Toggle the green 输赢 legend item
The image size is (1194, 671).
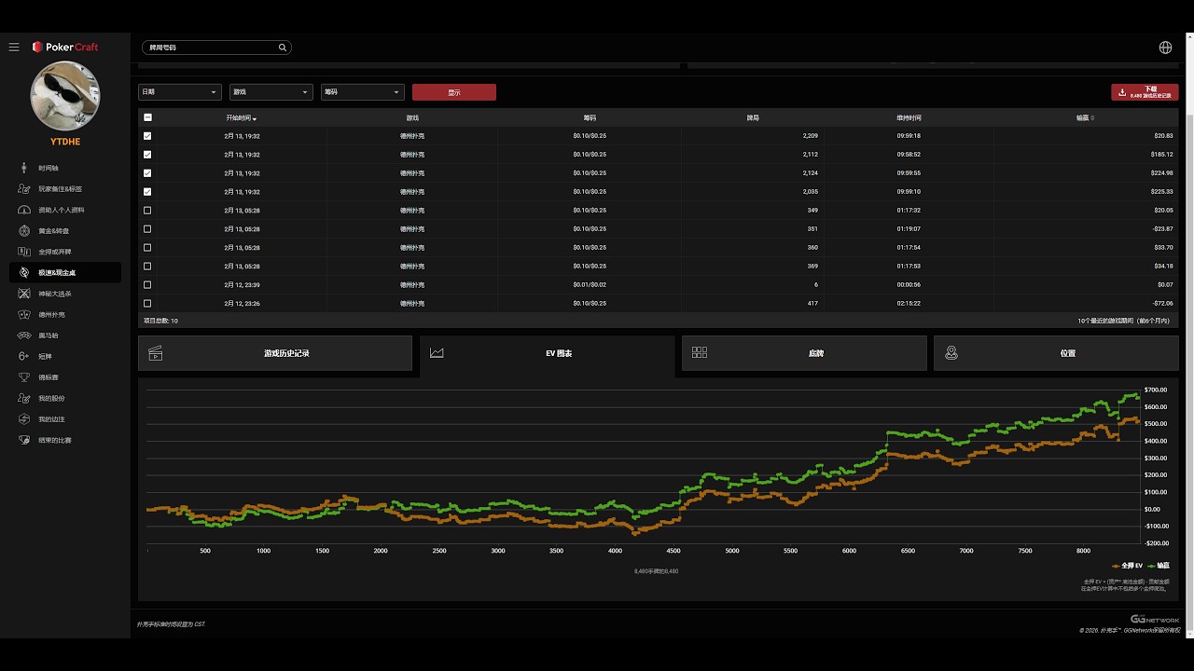pyautogui.click(x=1158, y=566)
